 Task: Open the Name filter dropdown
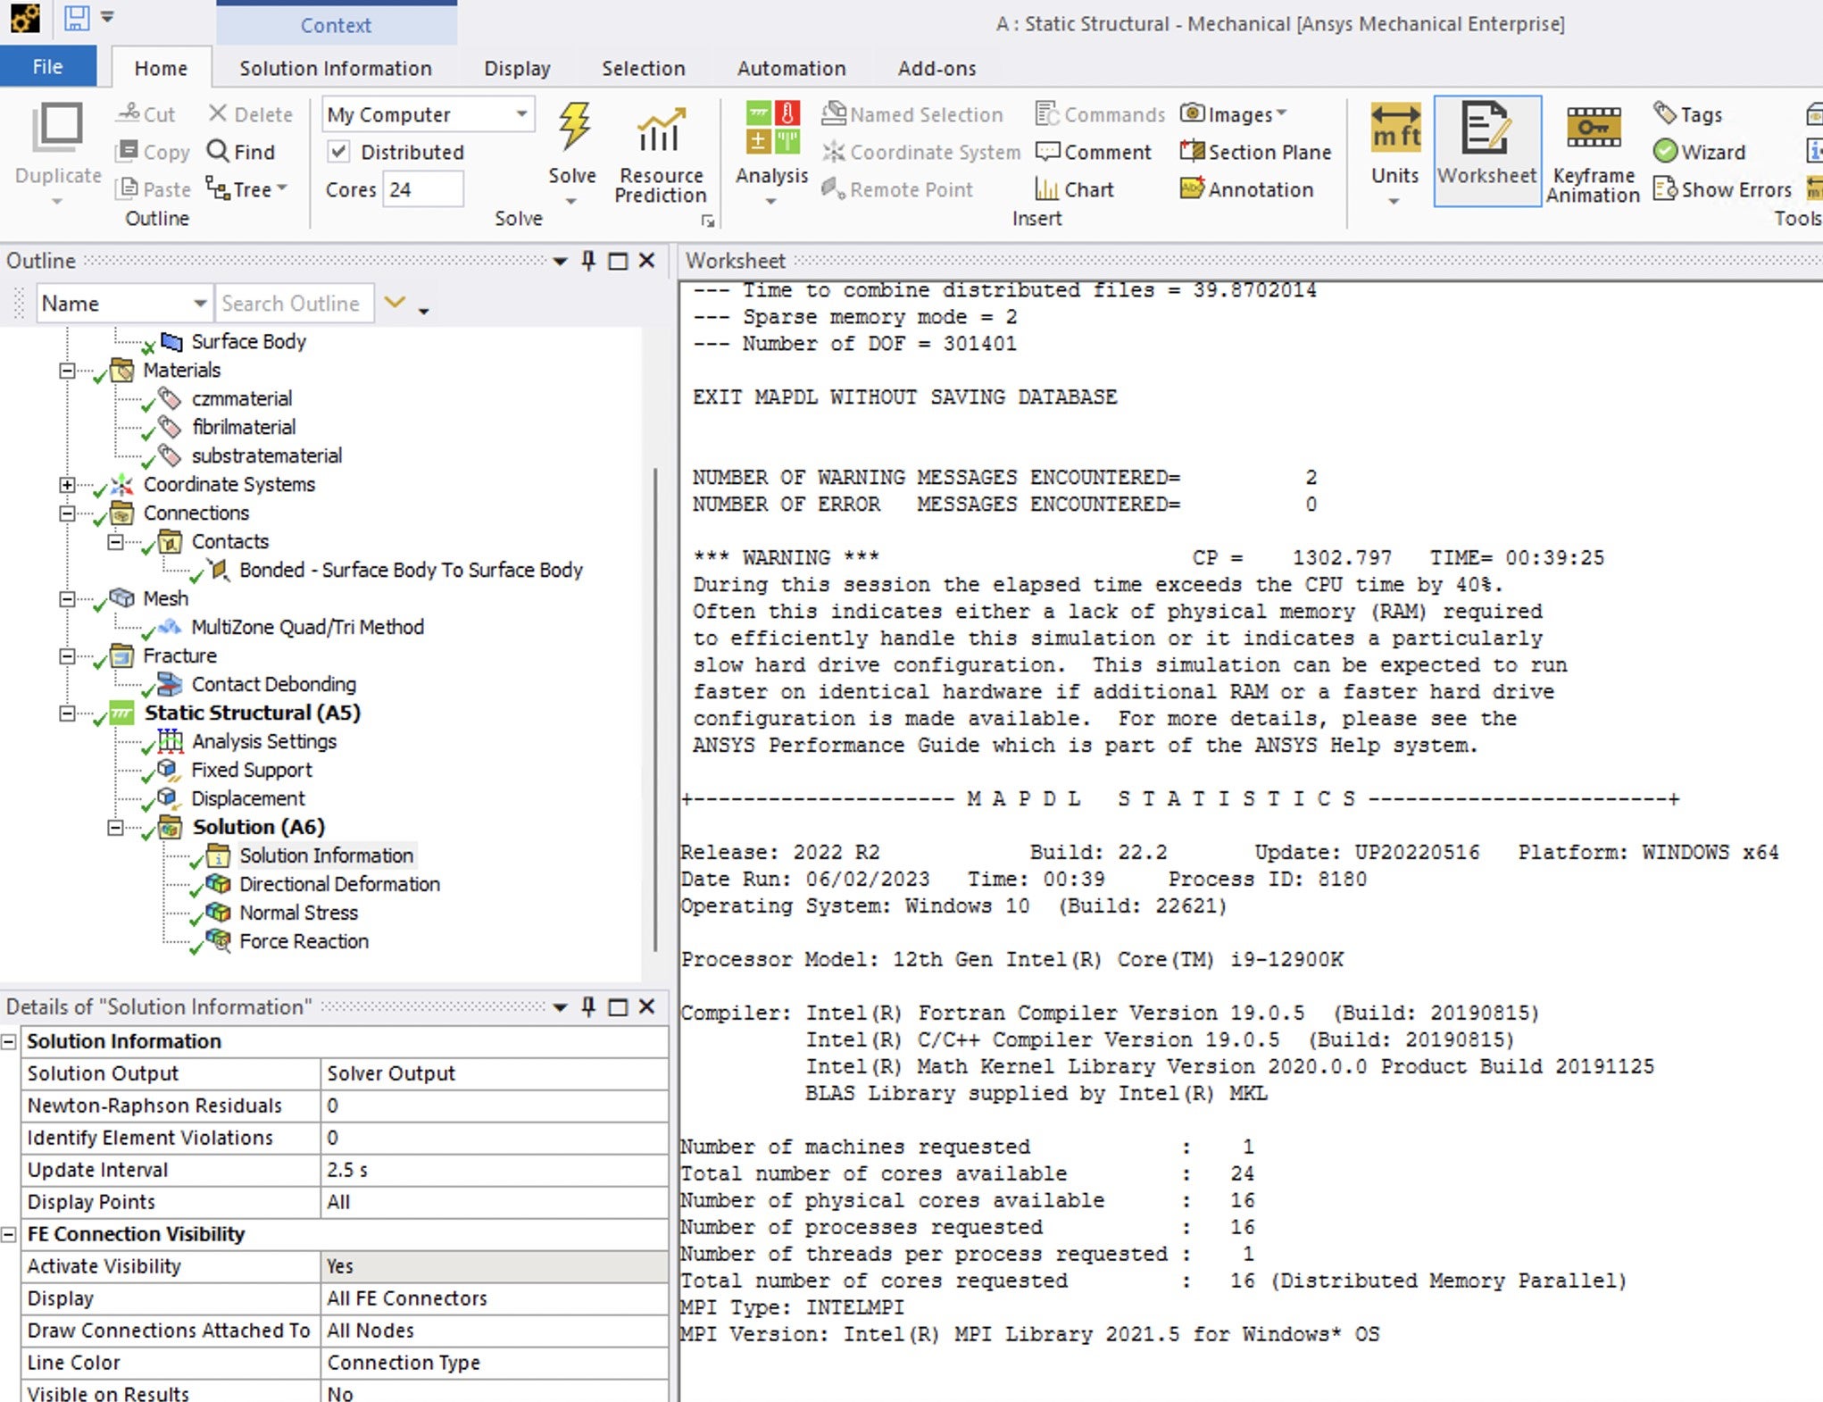click(201, 304)
